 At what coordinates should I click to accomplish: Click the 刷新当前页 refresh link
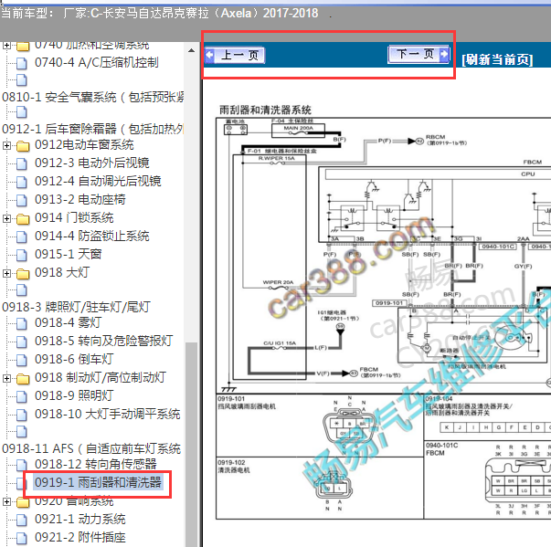click(497, 59)
